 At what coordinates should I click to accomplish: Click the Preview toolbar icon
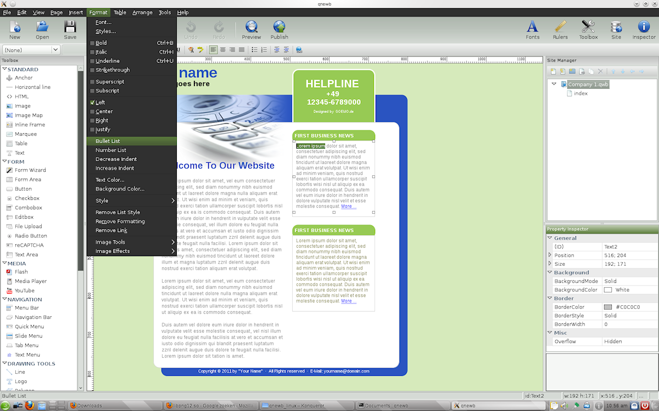coord(252,30)
